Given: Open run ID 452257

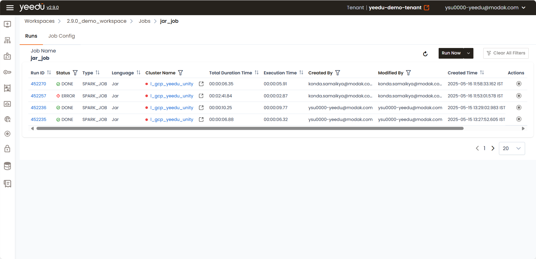Looking at the screenshot, I should point(38,96).
